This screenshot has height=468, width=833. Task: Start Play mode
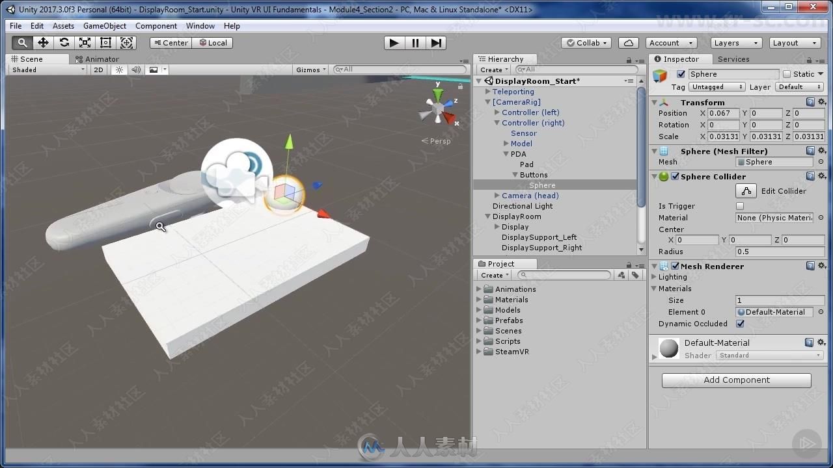[394, 43]
